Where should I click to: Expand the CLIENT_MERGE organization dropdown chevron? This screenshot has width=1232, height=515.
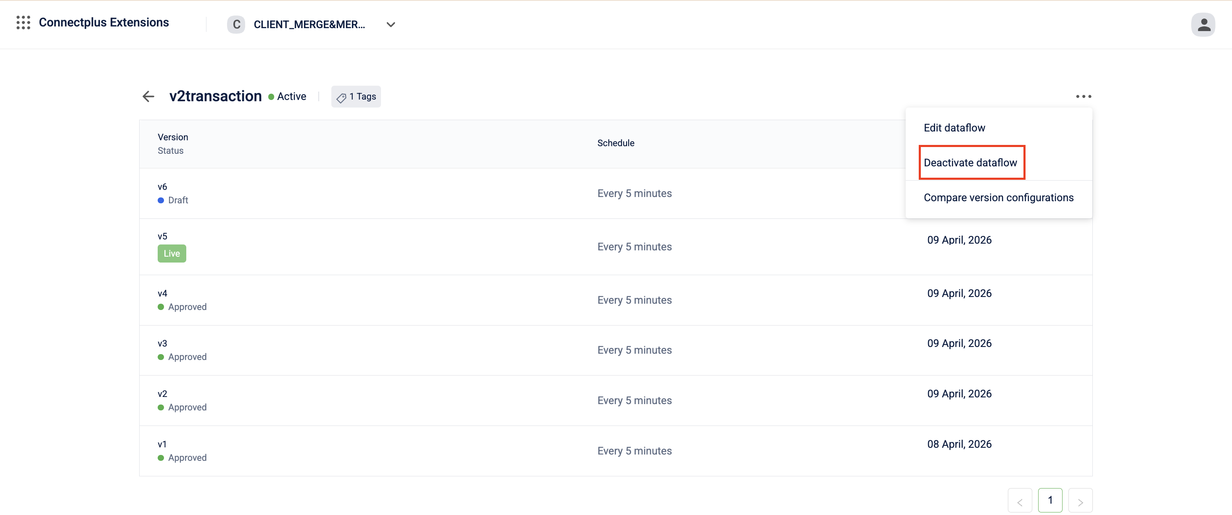[391, 24]
